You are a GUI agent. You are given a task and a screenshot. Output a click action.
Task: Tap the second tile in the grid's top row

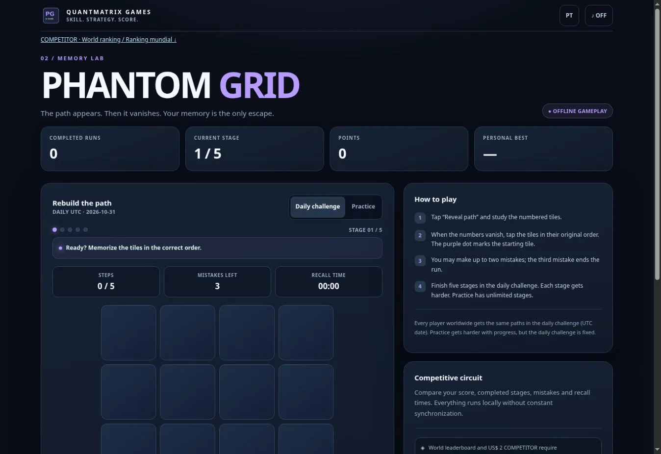187,333
